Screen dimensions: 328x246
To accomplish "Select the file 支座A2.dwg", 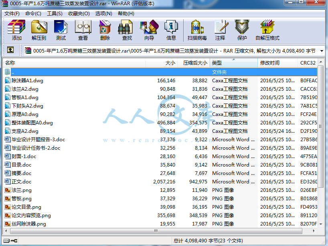I will click(25, 131).
